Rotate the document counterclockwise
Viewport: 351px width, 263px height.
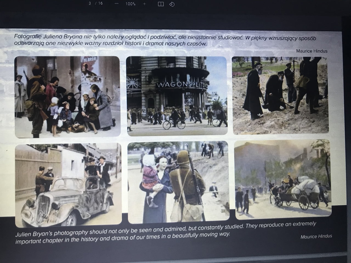172,4
